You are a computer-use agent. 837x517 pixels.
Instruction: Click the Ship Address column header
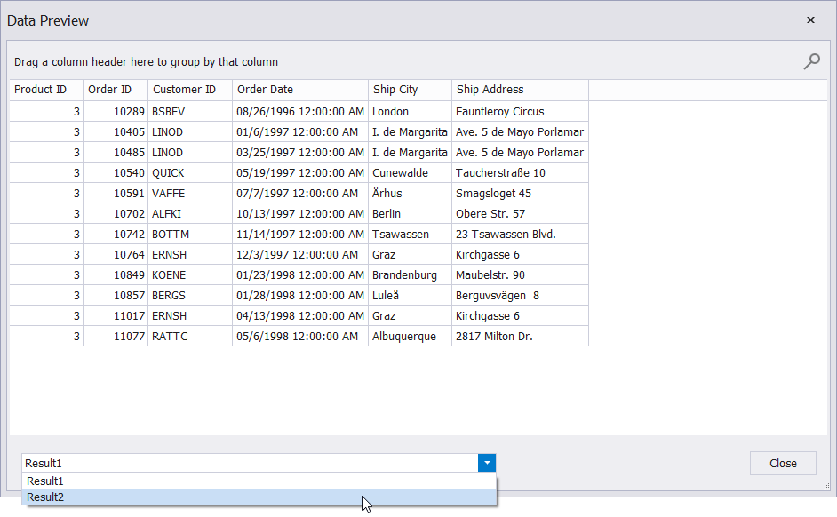(519, 90)
